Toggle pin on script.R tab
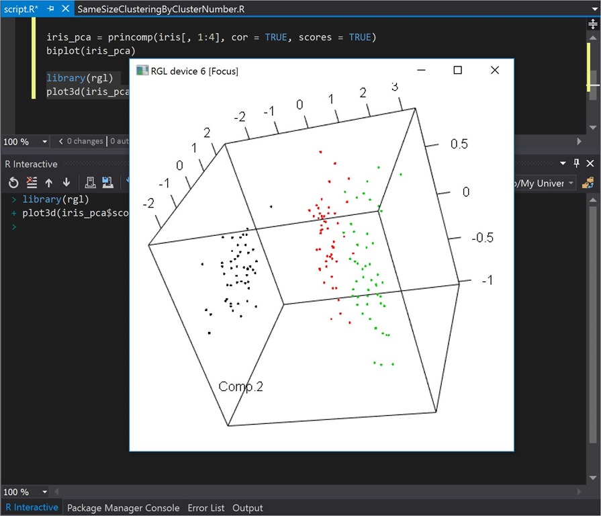The width and height of the screenshot is (601, 516). point(50,9)
